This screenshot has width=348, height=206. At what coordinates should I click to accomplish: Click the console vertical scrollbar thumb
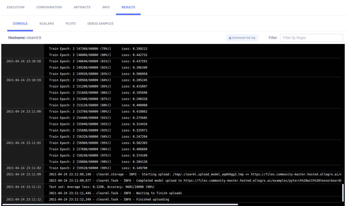pos(343,193)
